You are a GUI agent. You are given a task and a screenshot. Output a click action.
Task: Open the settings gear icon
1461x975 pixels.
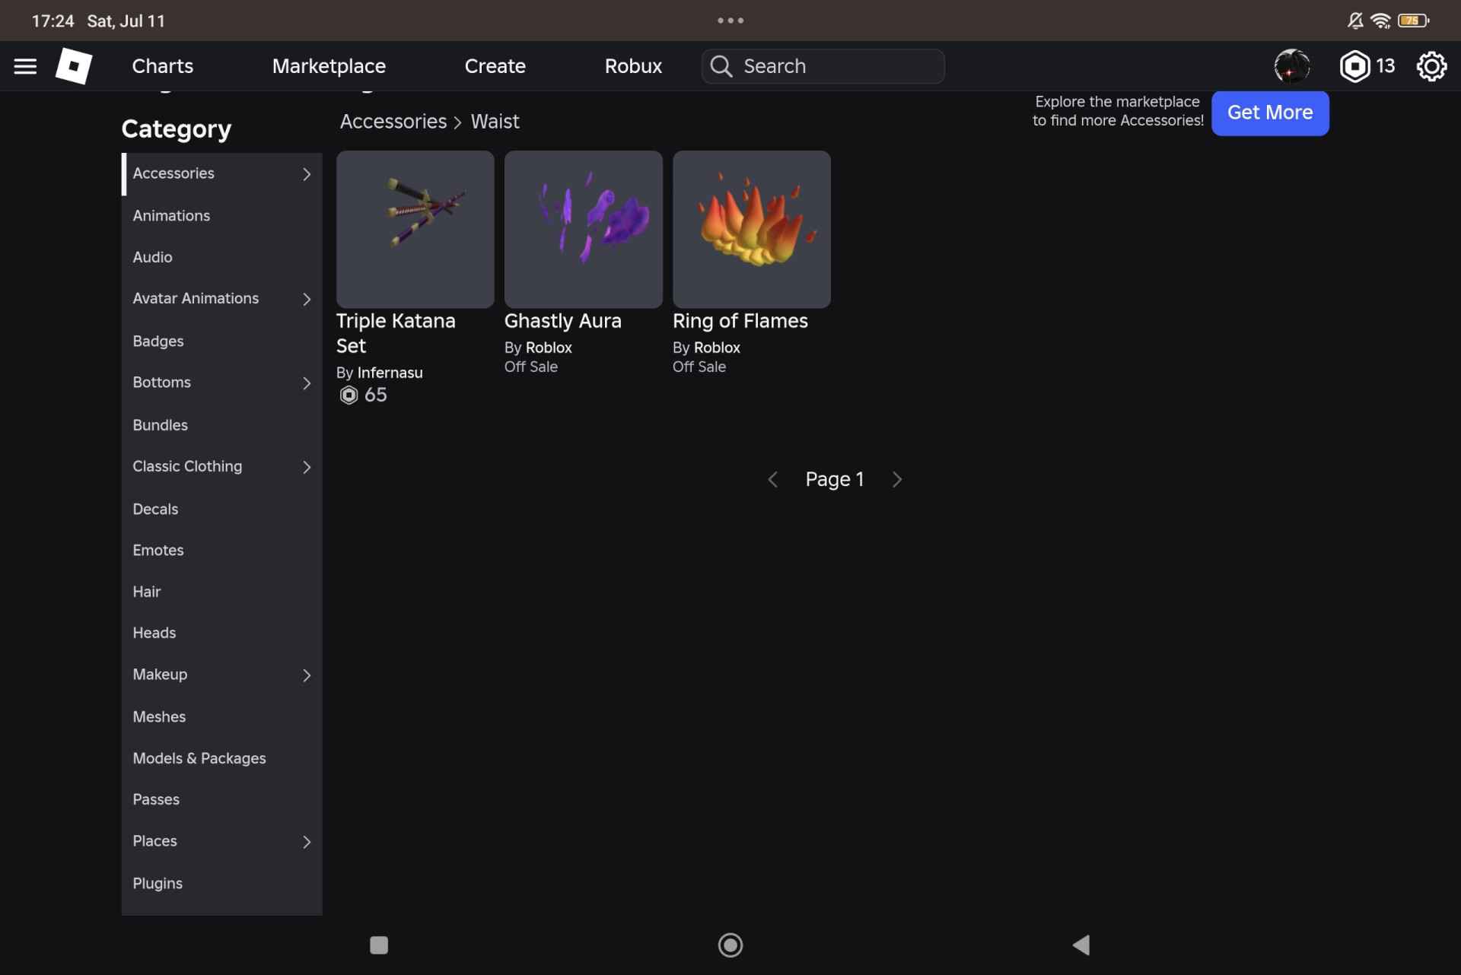coord(1431,66)
